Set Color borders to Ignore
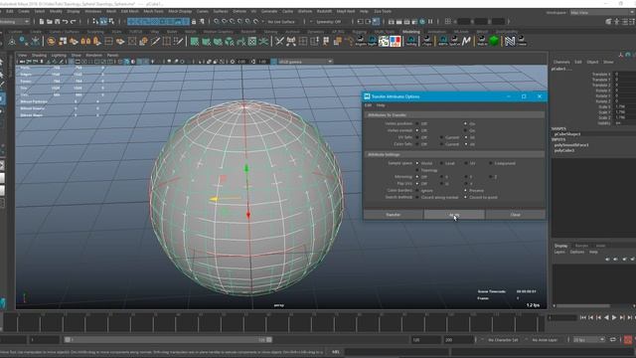Screen dimensions: 636x358 coord(417,190)
